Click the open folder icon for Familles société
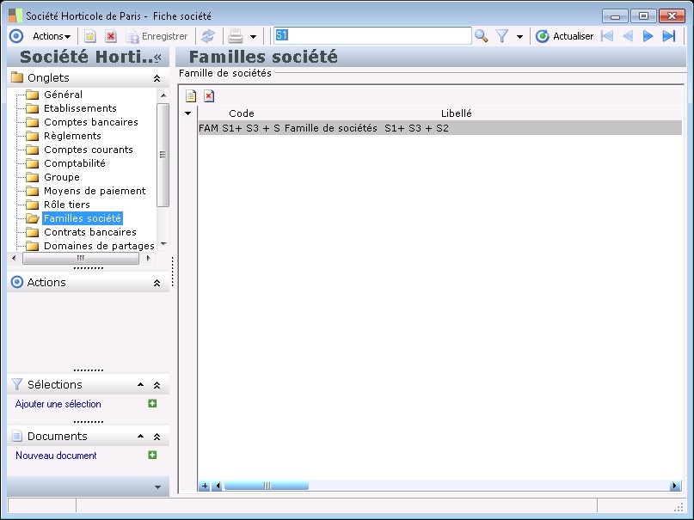 33,218
